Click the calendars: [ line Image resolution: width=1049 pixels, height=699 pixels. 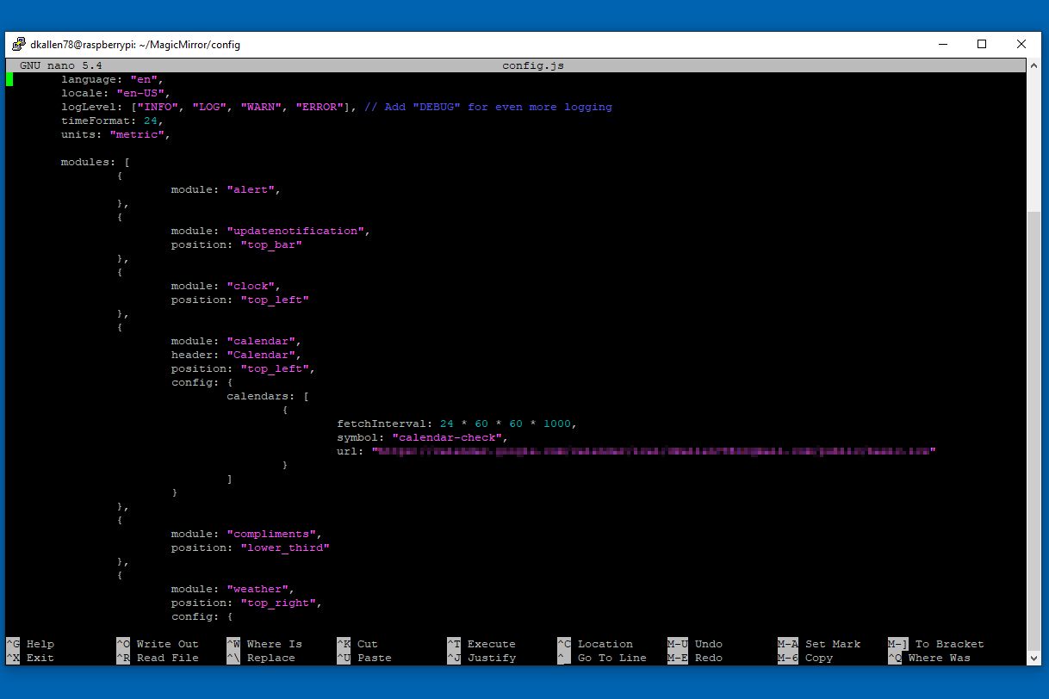coord(267,396)
